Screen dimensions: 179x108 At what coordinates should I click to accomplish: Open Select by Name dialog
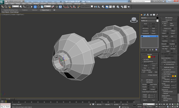click(x=24, y=7)
